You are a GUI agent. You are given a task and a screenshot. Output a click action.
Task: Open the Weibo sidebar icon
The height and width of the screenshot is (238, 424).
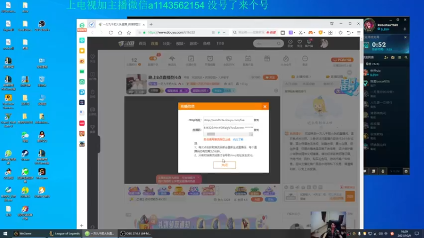82,61
